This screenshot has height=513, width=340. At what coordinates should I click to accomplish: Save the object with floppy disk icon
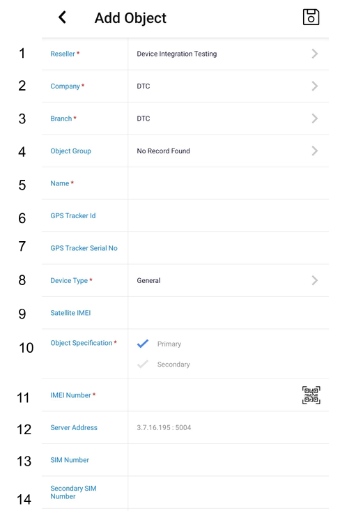[x=311, y=17]
